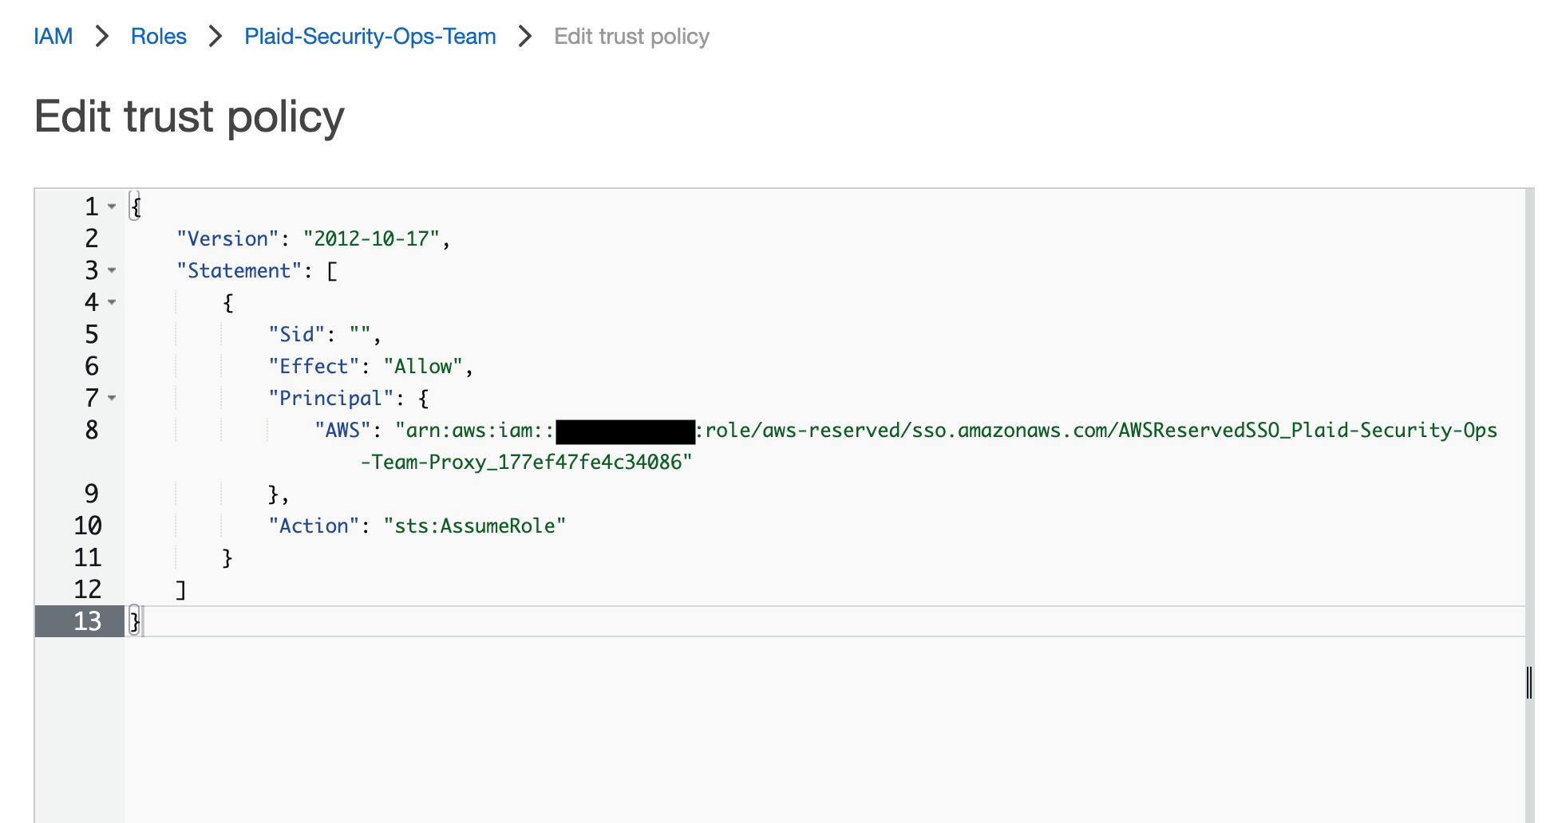Open the Plaid-Security-Ops-Team breadcrumb link

point(370,37)
